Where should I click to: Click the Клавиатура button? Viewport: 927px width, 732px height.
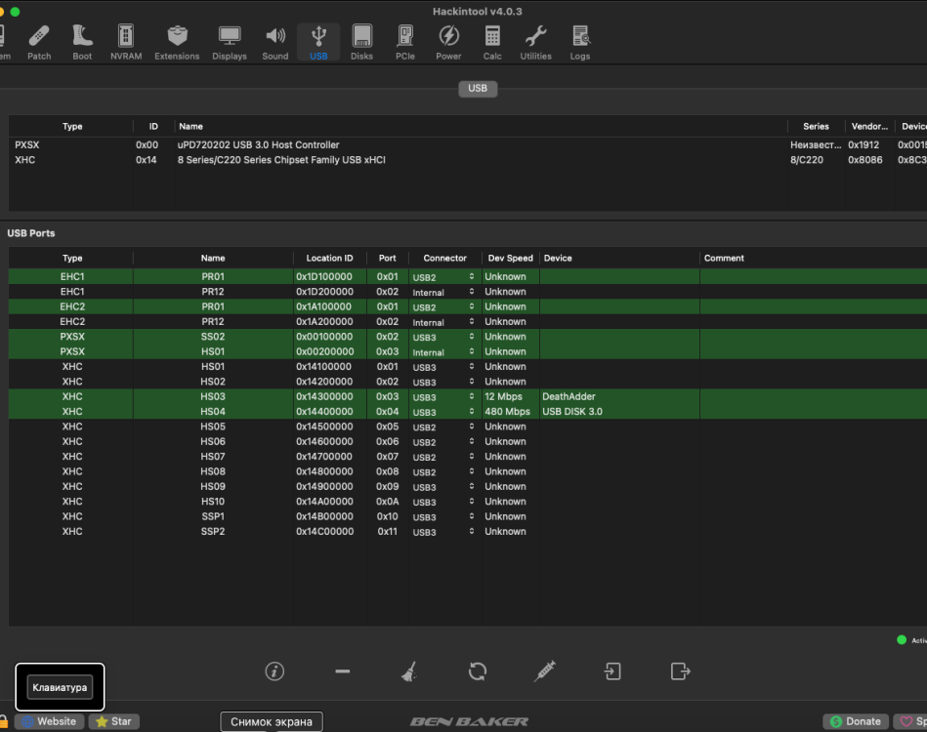tap(60, 687)
